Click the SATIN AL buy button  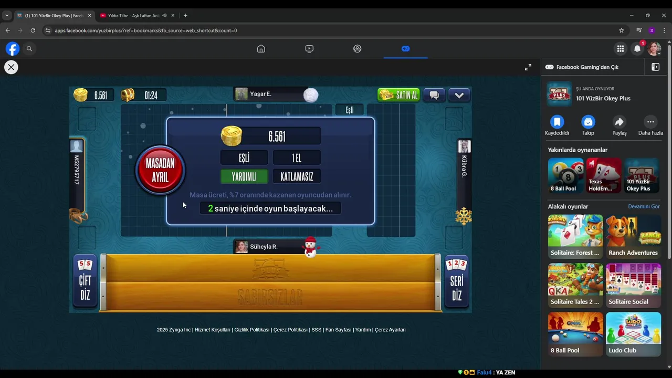point(398,95)
